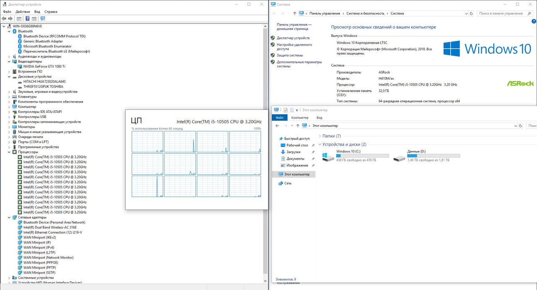Click the Properties checkmark icon in Explorer title bar
This screenshot has width=537, height=290.
point(285,110)
